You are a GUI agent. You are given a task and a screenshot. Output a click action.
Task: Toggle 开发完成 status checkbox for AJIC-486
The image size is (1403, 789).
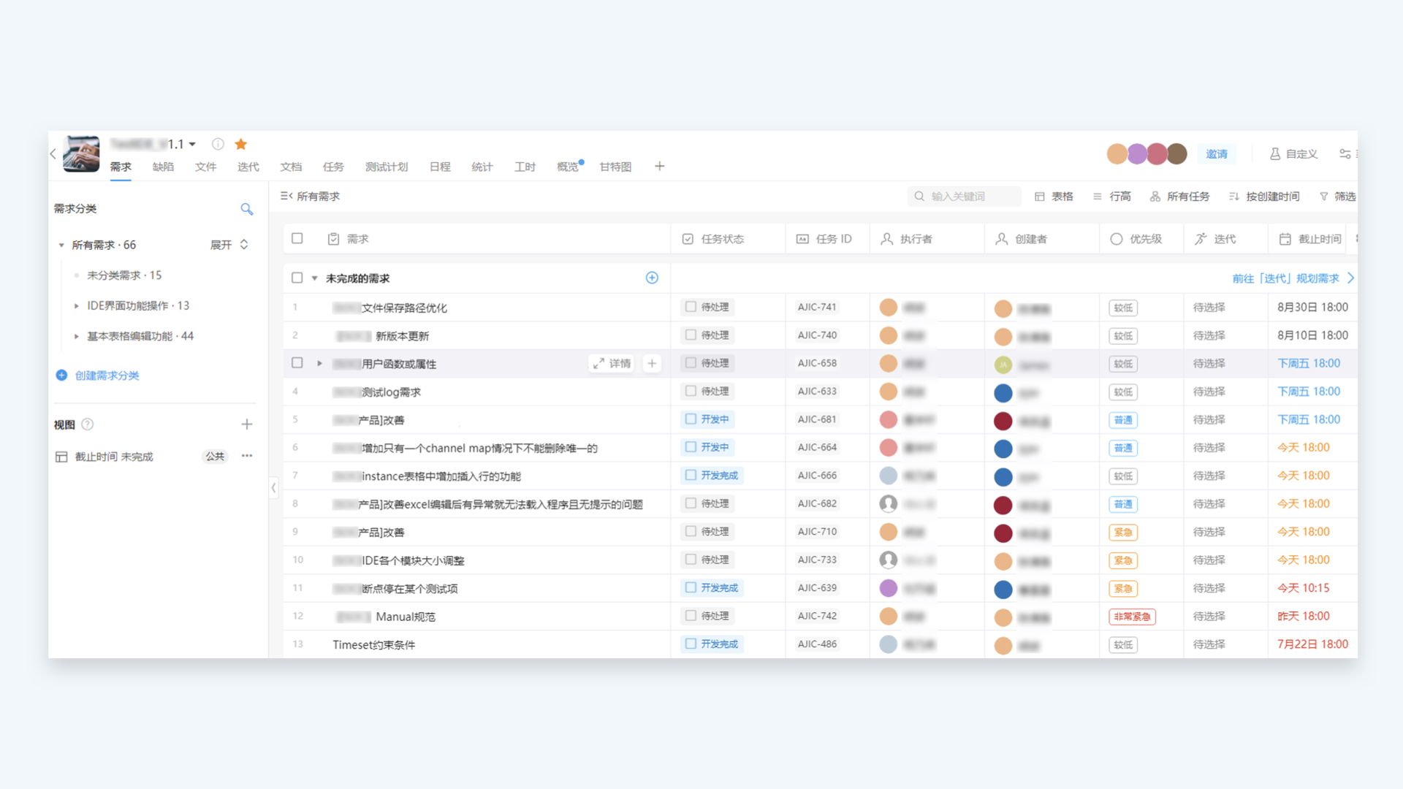pos(691,644)
